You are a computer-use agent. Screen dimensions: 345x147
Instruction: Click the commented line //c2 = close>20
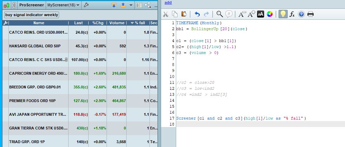point(196,82)
